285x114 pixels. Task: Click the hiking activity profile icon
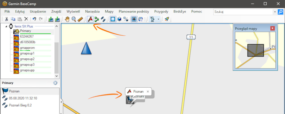coord(153,19)
